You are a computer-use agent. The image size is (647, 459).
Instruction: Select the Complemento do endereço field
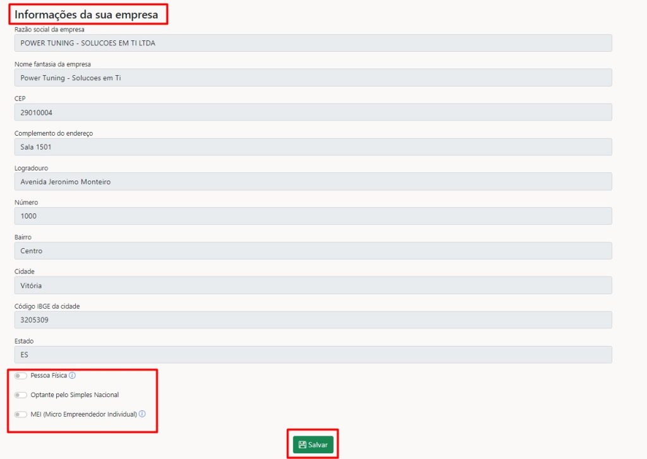313,147
